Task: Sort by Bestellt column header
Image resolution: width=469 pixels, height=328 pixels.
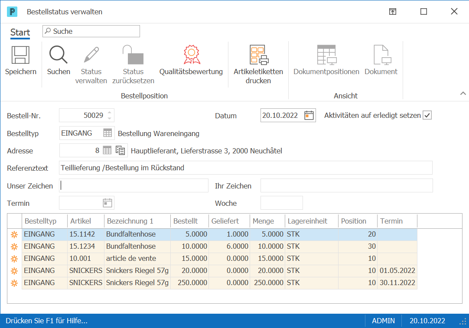Action: click(x=189, y=221)
